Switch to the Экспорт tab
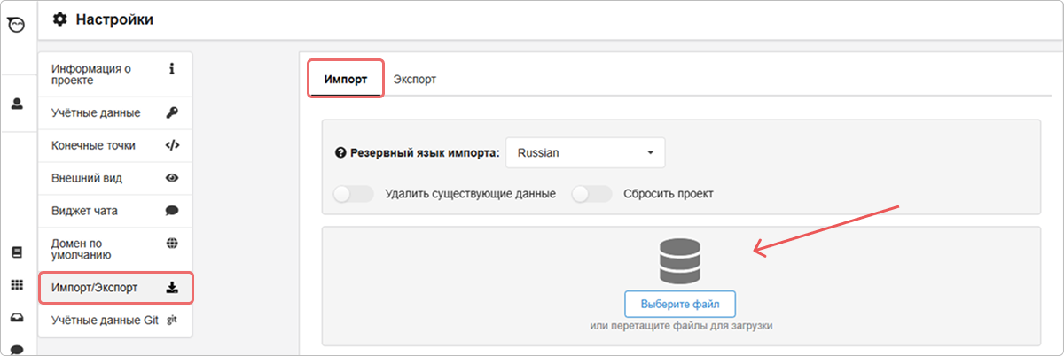This screenshot has width=1064, height=356. 414,79
